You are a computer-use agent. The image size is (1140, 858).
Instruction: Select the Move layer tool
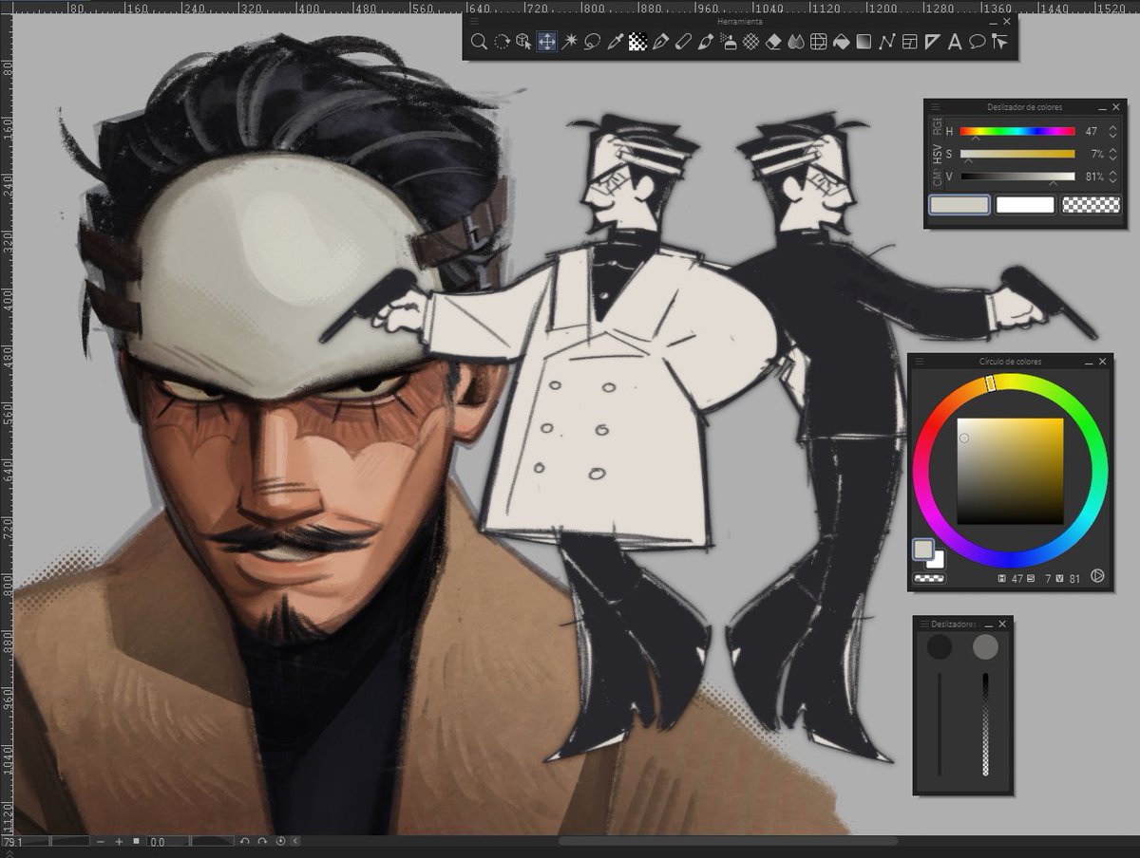(x=547, y=41)
